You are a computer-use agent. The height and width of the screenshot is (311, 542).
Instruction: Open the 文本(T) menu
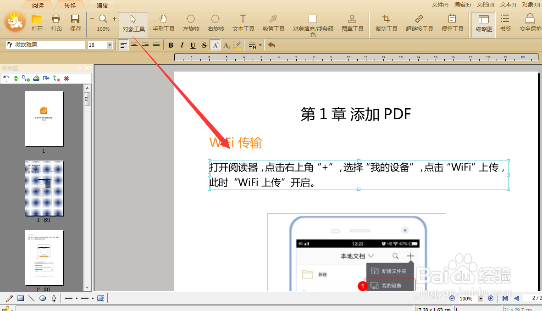tap(508, 5)
